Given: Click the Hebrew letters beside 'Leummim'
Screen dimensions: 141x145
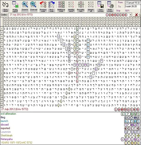Looking at the screenshot, I should 132,132.
